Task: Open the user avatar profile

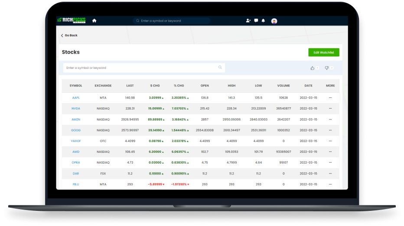Action: tap(274, 21)
